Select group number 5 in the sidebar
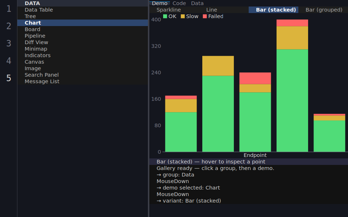The height and width of the screenshot is (217, 348). pyautogui.click(x=9, y=78)
